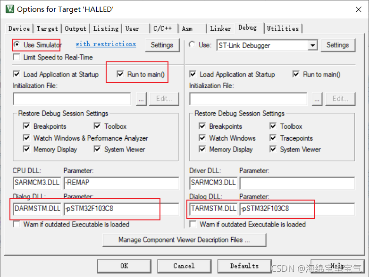The width and height of the screenshot is (369, 277).
Task: Click Manage Component Viewer Description Files button
Action: point(184,240)
